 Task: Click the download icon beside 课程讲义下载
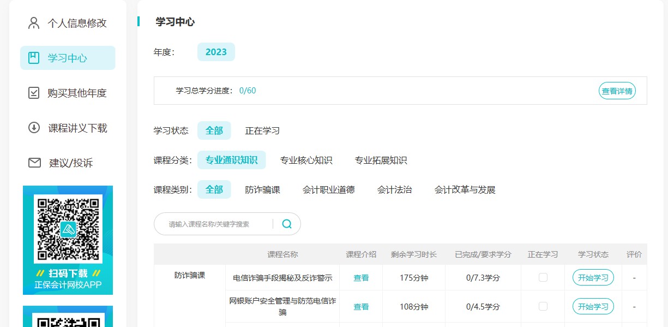34,128
